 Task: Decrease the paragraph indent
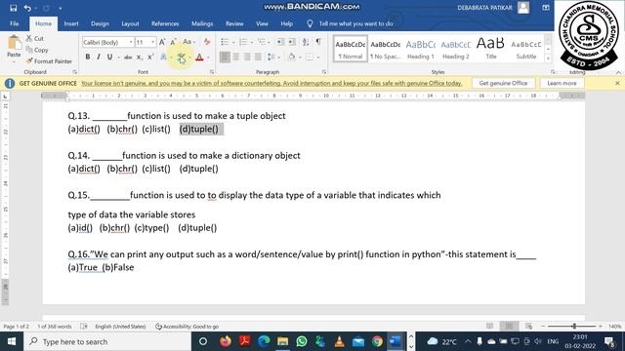coord(280,42)
